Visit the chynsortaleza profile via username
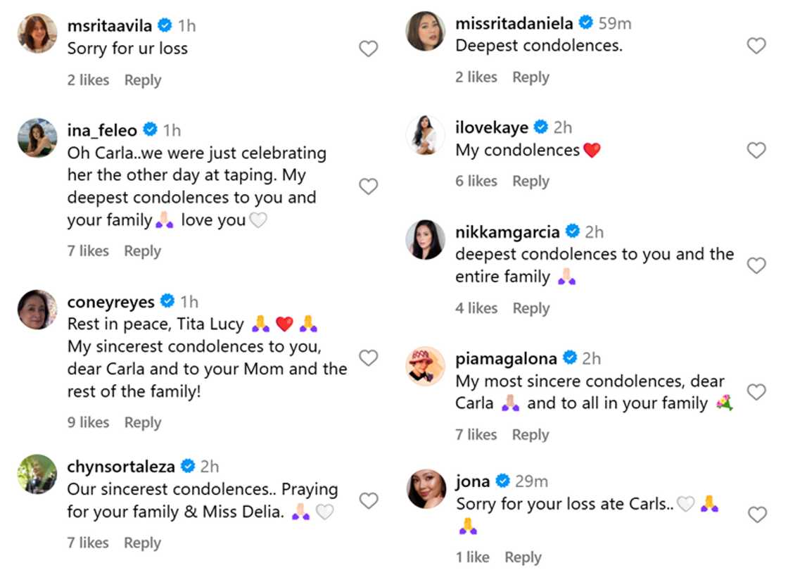788x582 pixels. (121, 467)
